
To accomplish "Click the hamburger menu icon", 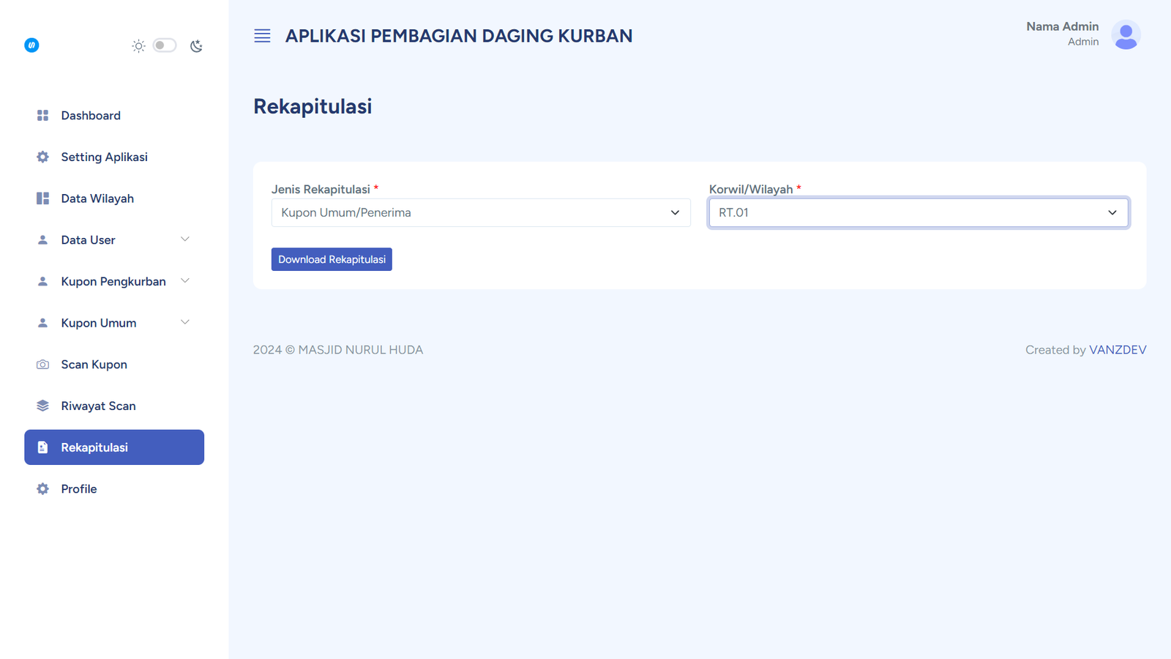I will point(262,36).
